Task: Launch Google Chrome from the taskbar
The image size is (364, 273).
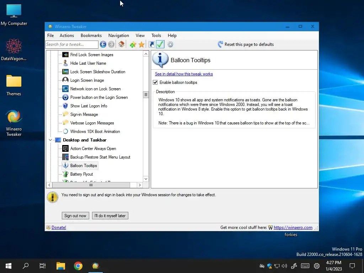Action: click(78, 266)
